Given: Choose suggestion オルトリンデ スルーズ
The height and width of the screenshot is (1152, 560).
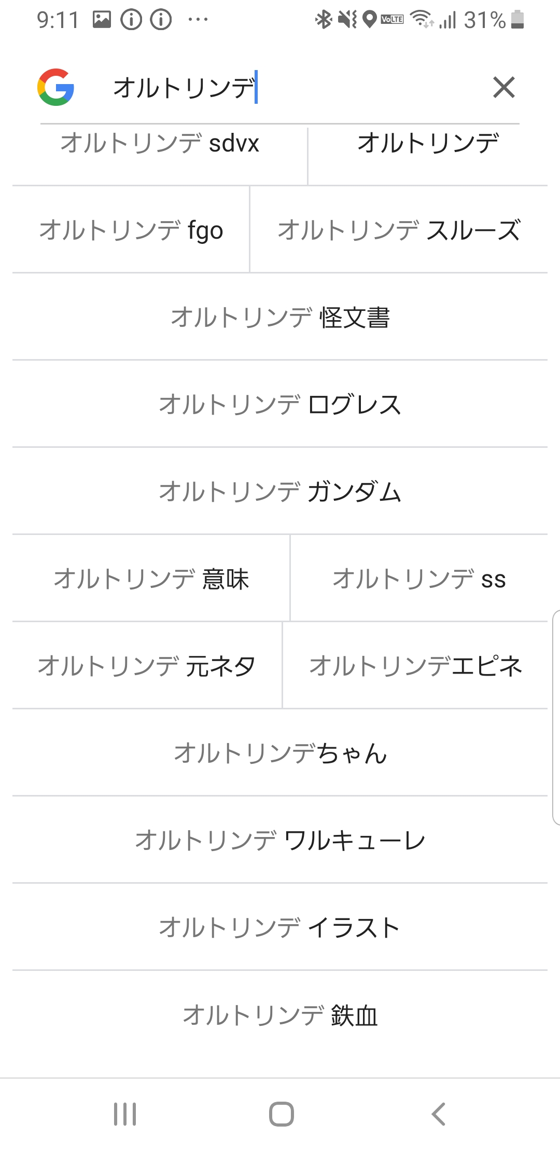Looking at the screenshot, I should click(399, 230).
